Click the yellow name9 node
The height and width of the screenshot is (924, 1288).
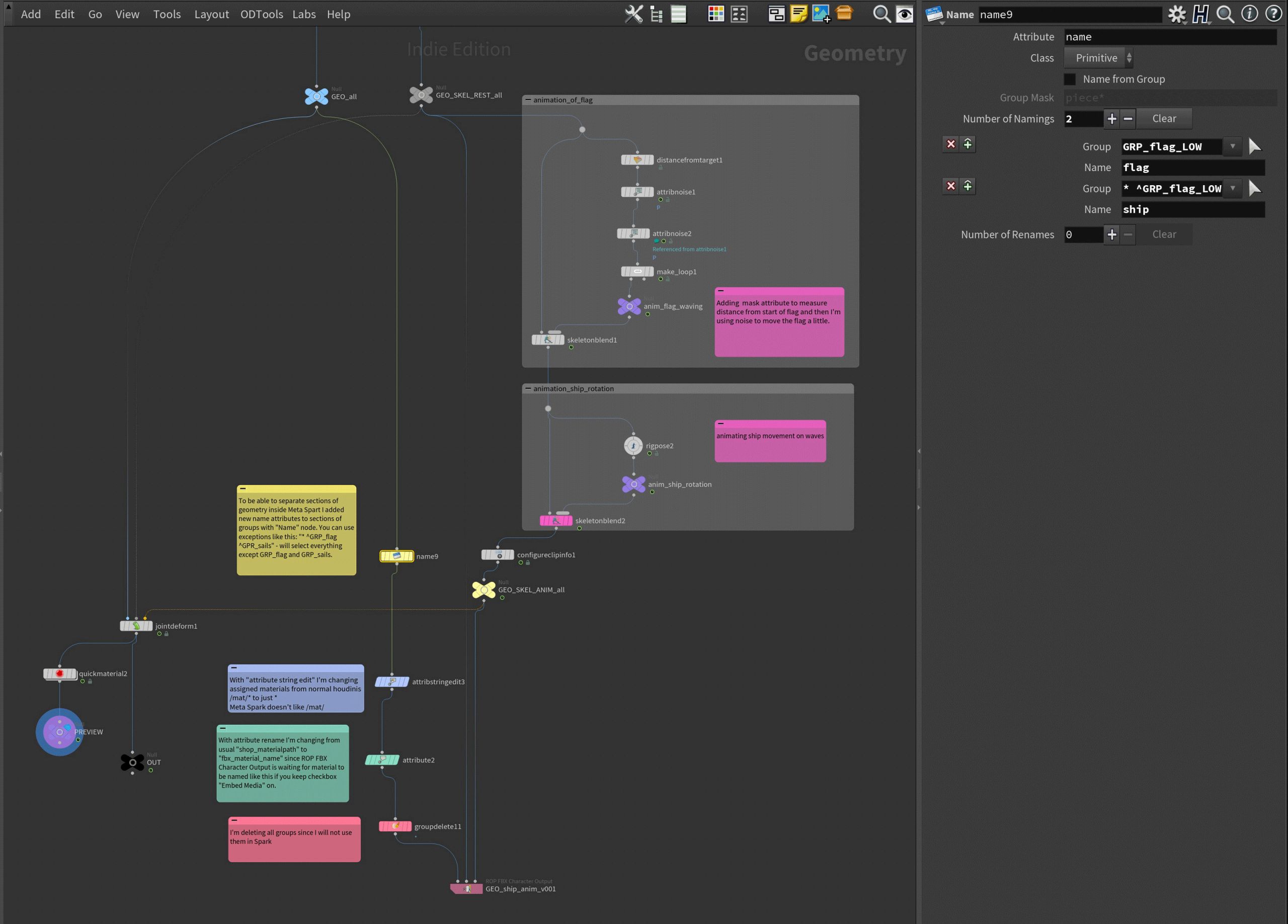396,556
